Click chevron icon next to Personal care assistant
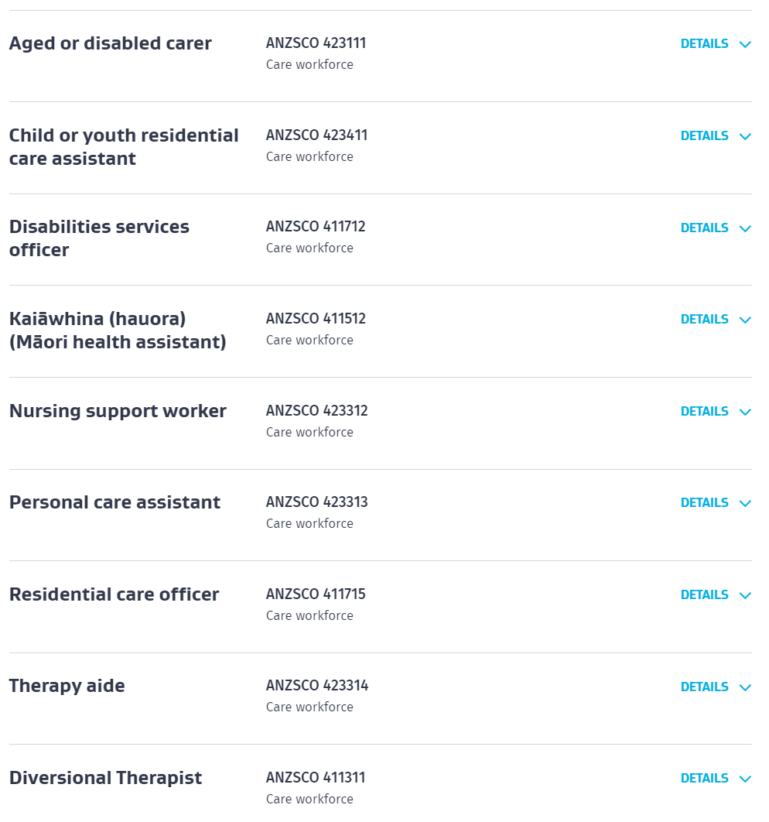This screenshot has height=822, width=769. pyautogui.click(x=745, y=504)
